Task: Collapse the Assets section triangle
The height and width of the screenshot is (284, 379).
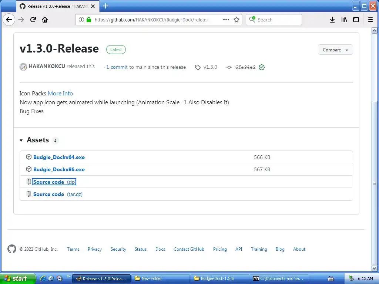Action: click(21, 140)
